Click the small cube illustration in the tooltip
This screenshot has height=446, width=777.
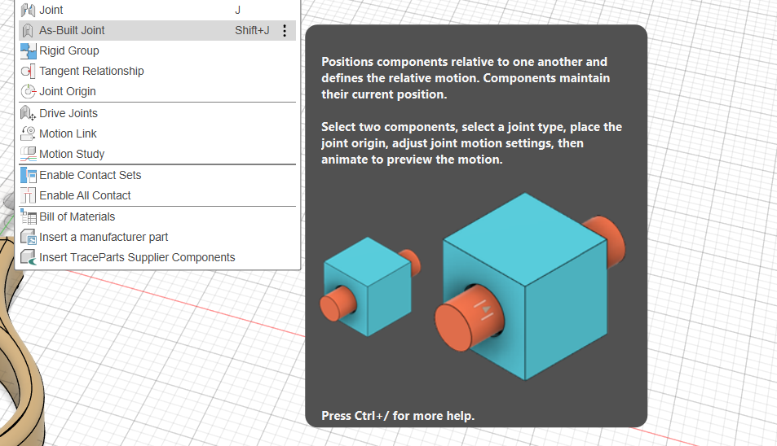(x=368, y=286)
